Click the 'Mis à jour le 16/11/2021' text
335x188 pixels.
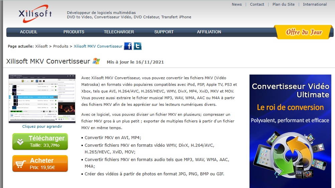[135, 62]
